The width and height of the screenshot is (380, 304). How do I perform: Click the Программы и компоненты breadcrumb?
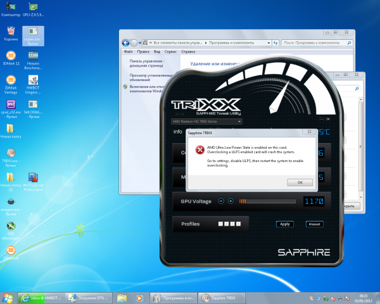coord(231,43)
